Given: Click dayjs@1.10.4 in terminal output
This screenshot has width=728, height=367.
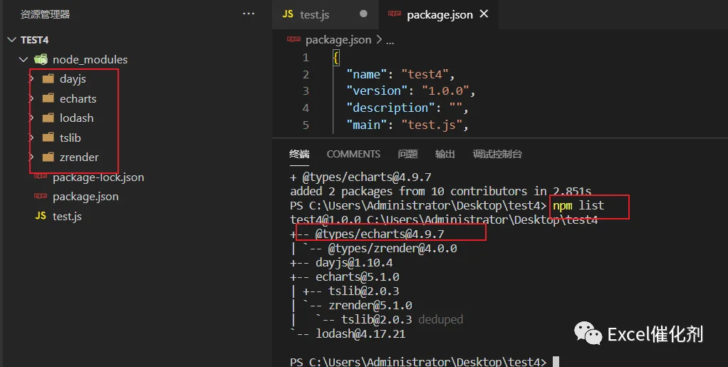Looking at the screenshot, I should point(354,263).
